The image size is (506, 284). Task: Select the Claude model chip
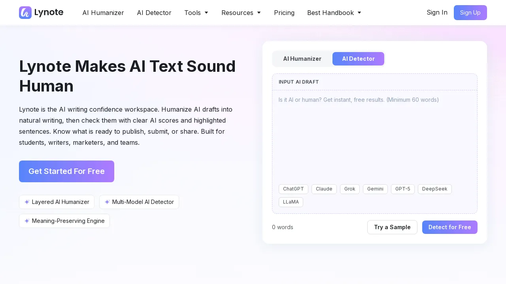[324, 189]
